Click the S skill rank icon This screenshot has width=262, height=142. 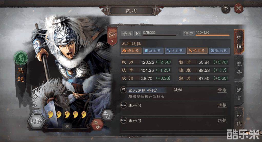(x=124, y=90)
